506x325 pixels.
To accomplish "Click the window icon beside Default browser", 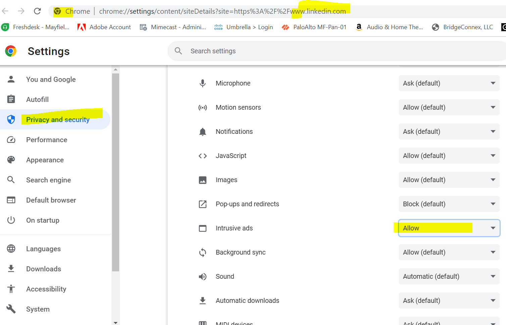I will [x=11, y=200].
